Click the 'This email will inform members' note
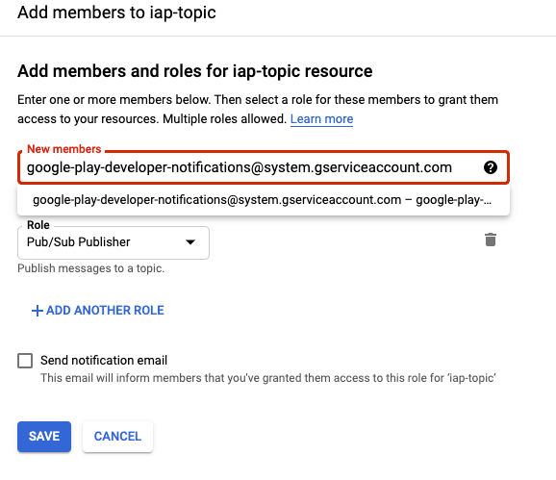 [268, 378]
